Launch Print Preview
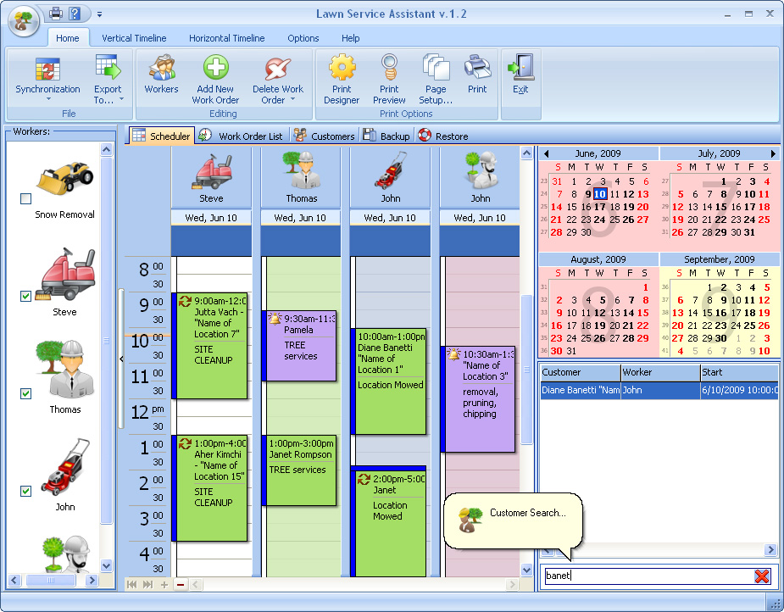 pos(389,69)
